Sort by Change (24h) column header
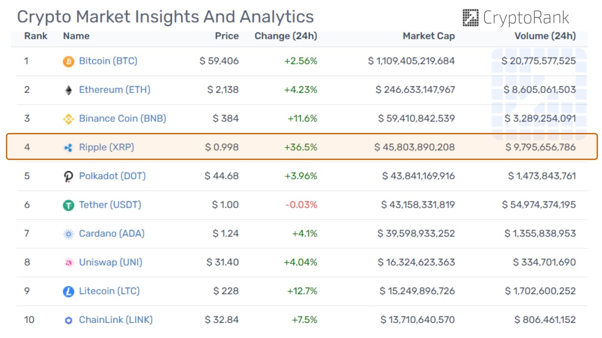 (x=286, y=36)
